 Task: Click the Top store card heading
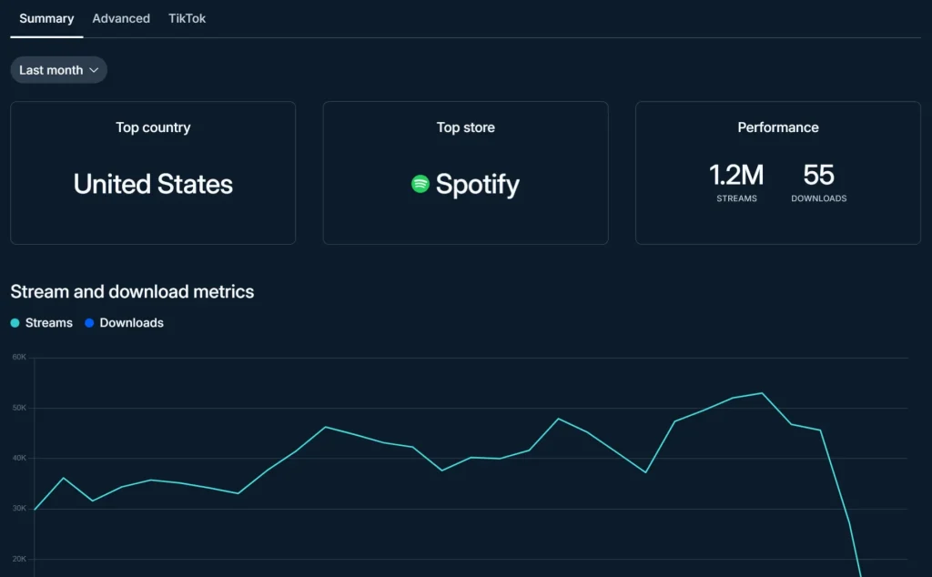click(465, 127)
